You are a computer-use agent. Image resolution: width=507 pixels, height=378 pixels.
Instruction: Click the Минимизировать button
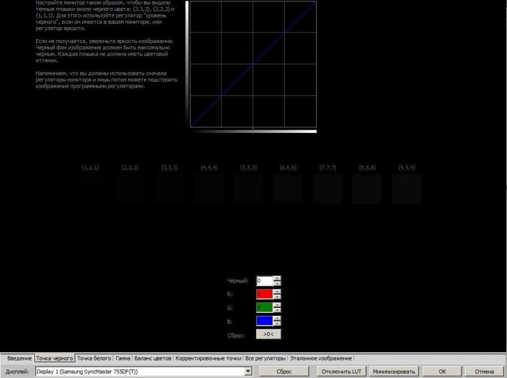(394, 372)
